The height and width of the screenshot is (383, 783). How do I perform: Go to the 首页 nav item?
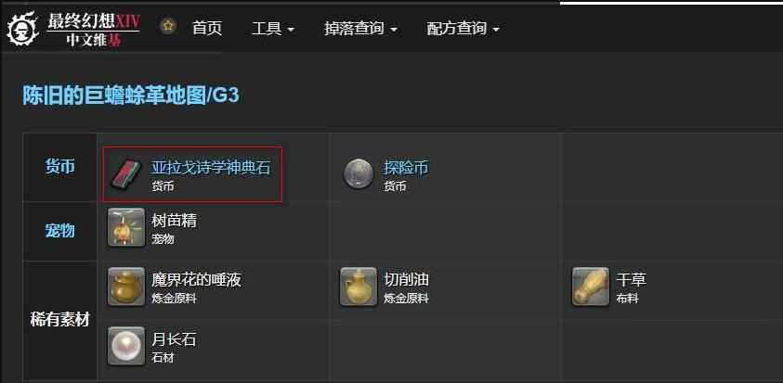point(207,29)
